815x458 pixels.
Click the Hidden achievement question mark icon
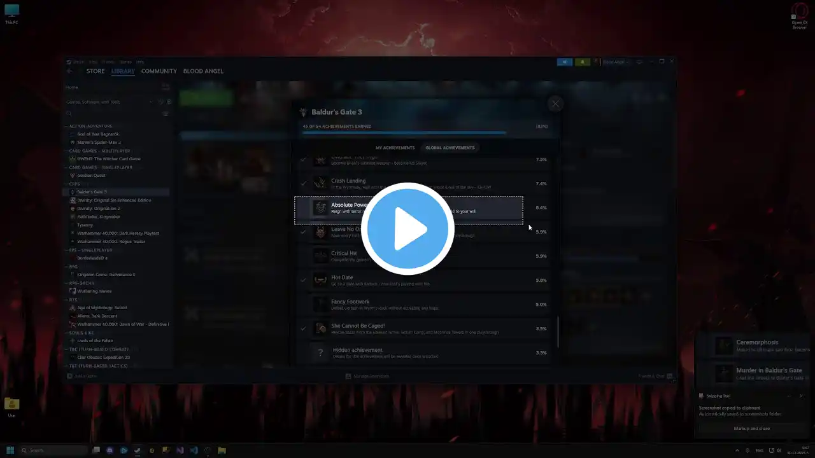[x=320, y=353]
